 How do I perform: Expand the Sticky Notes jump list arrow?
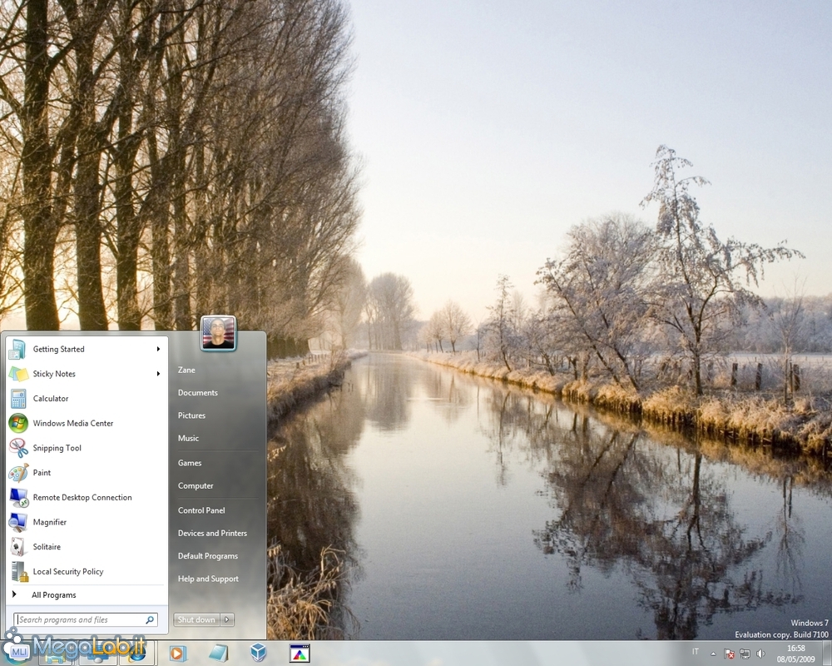tap(158, 374)
